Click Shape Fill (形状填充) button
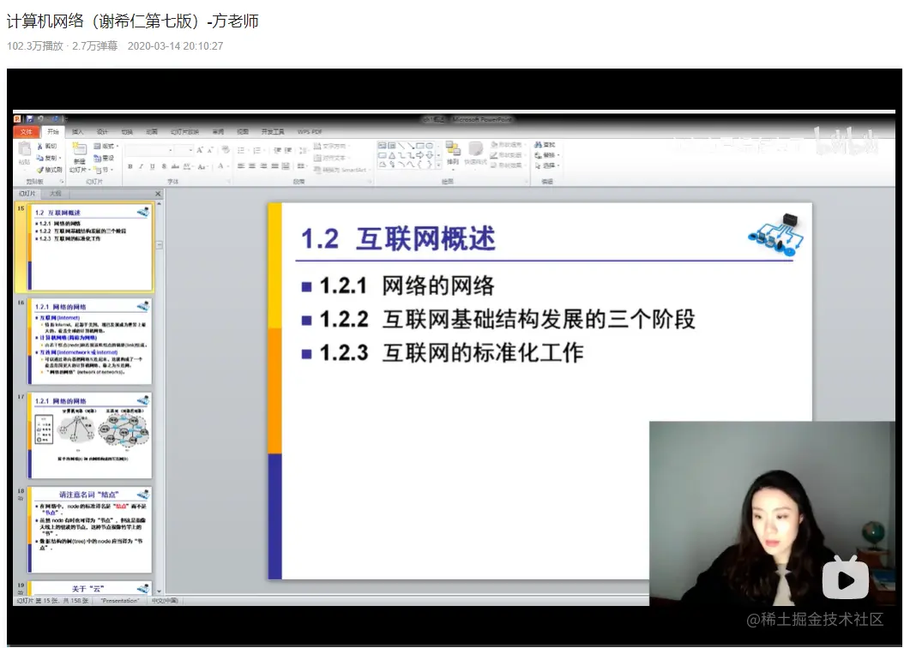 [x=508, y=145]
